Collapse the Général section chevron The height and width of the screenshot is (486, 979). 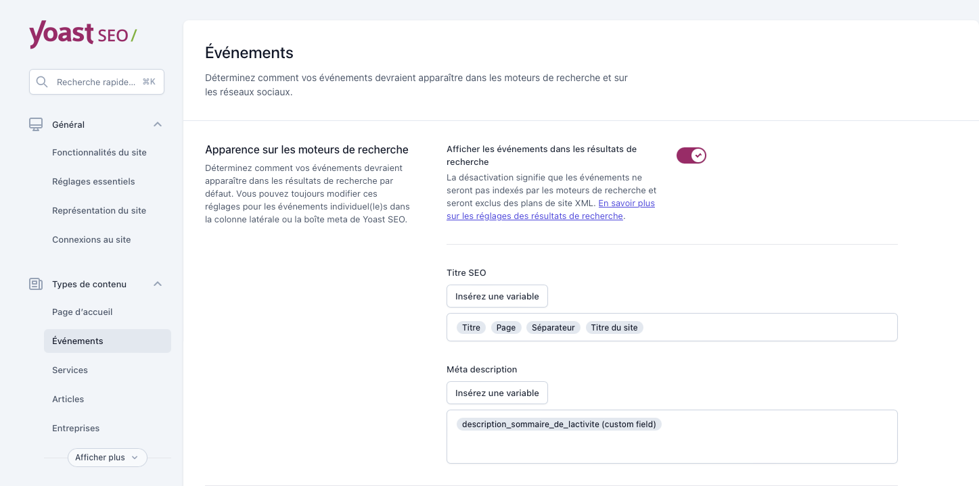tap(158, 124)
